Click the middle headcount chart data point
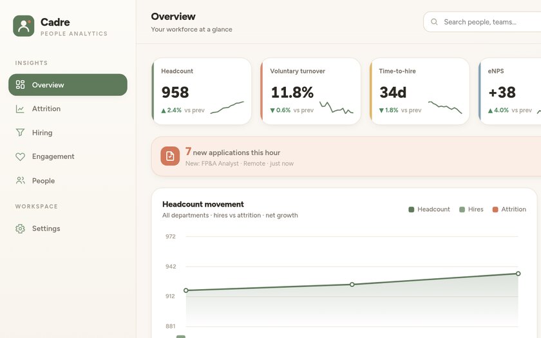Screen dimensions: 541x338 point(352,285)
